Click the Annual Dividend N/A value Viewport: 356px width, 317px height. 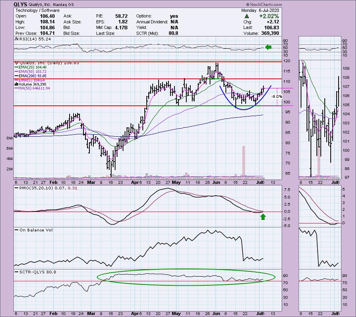[x=174, y=22]
